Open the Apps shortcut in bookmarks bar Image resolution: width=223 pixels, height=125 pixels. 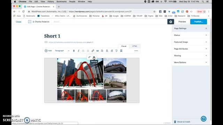[17, 16]
